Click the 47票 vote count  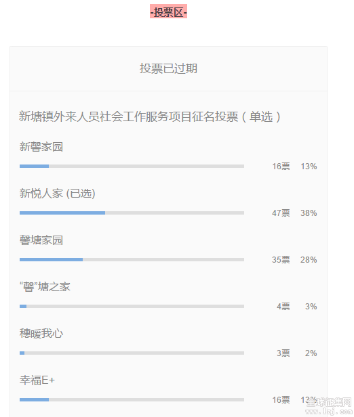coord(281,213)
